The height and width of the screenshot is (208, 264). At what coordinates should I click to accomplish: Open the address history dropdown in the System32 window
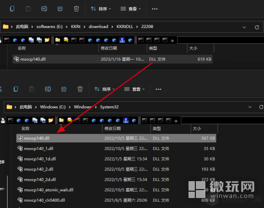pyautogui.click(x=250, y=107)
